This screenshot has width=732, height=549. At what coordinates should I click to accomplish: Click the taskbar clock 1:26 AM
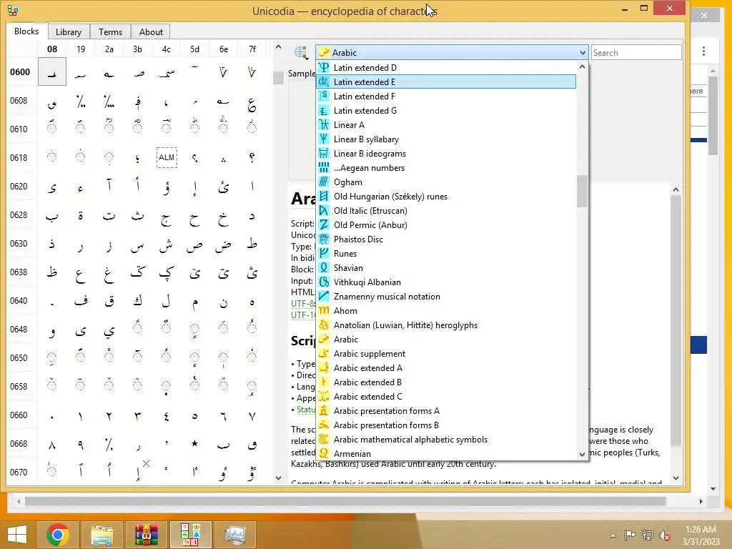(701, 530)
